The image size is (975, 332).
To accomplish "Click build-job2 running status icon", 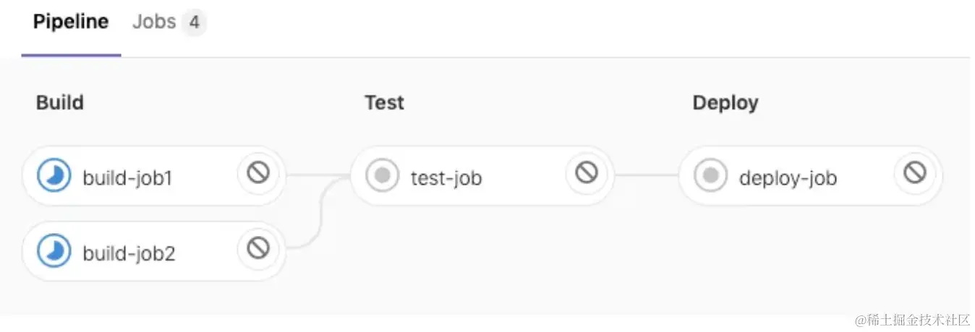I will [x=54, y=252].
